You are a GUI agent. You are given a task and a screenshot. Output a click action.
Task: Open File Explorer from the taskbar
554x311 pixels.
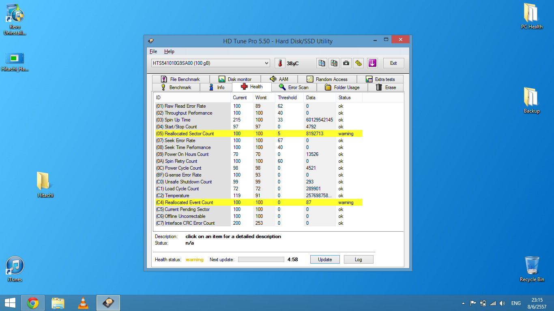(58, 303)
